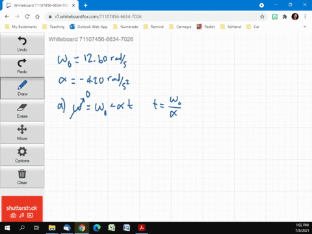The image size is (312, 234).
Task: Open Windows taskbar search
Action: click(22, 228)
